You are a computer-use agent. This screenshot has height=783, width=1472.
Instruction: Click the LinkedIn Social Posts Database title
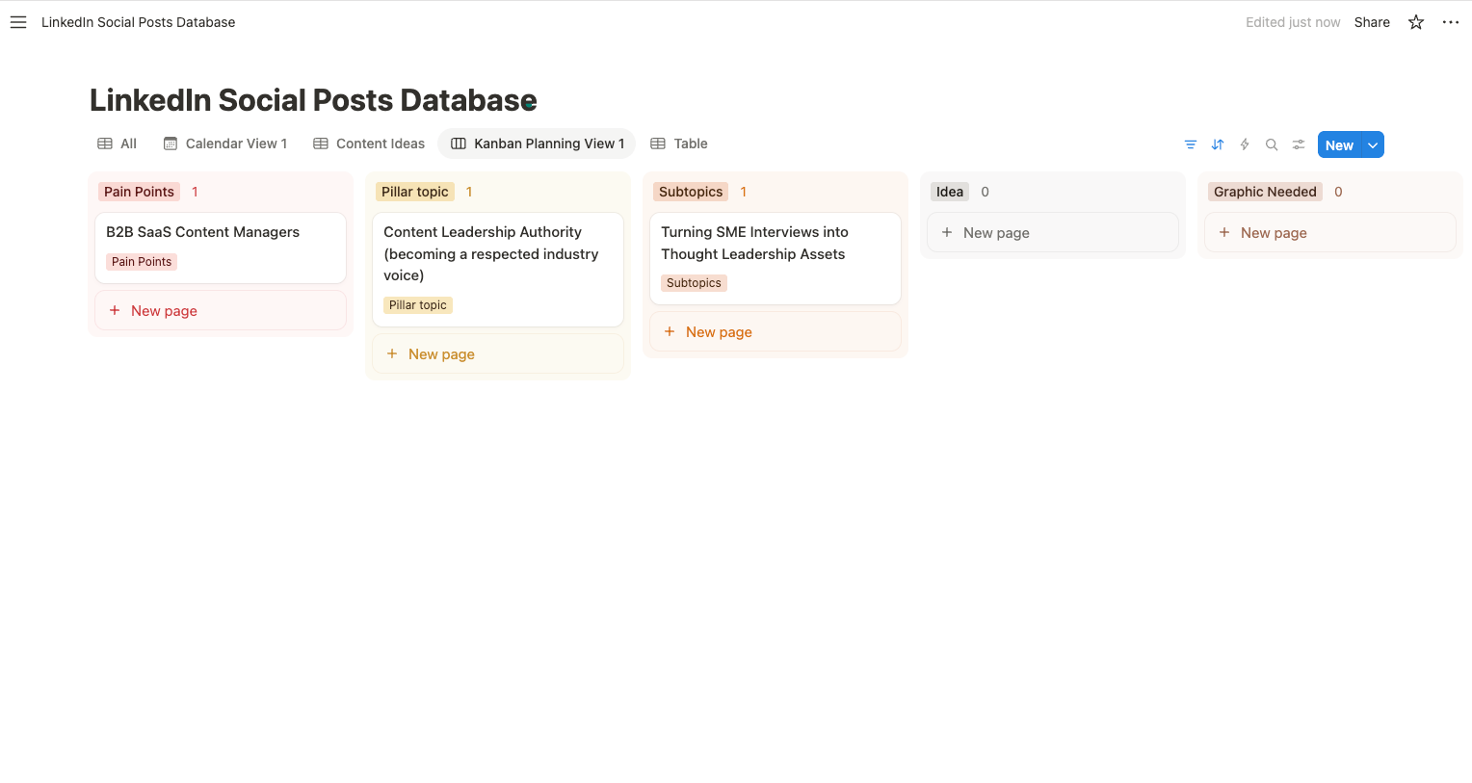click(313, 100)
